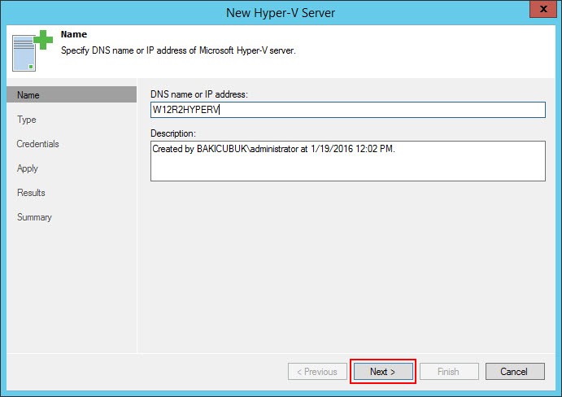Click the bold 'Name' header text
This screenshot has width=562, height=397.
pyautogui.click(x=74, y=34)
